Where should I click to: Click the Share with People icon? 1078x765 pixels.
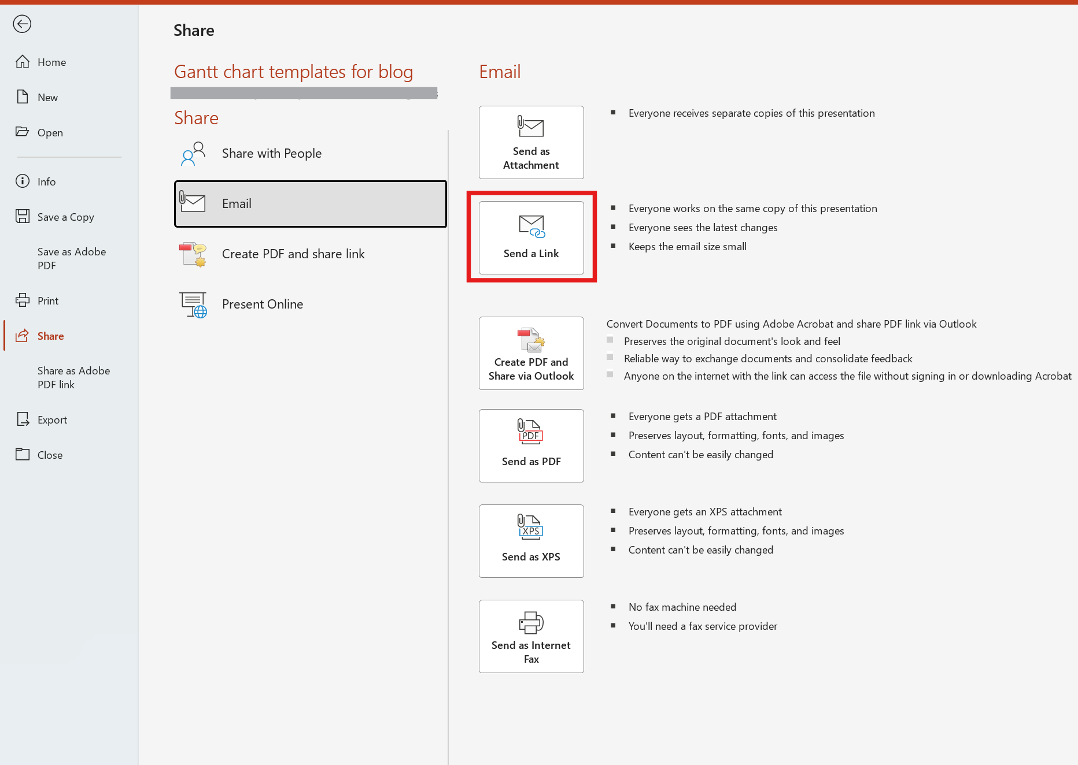(x=193, y=154)
